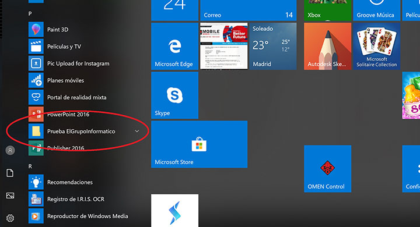Viewport: 420px width, 227px height.
Task: Open the Correo mail tile
Action: (249, 10)
